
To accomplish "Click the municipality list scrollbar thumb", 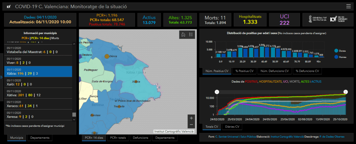I will 74,115.
